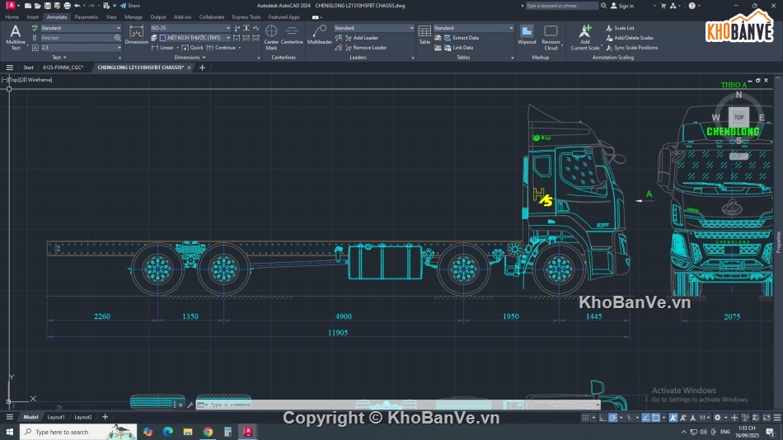The height and width of the screenshot is (440, 783).
Task: Open the Scale List
Action: (620, 28)
